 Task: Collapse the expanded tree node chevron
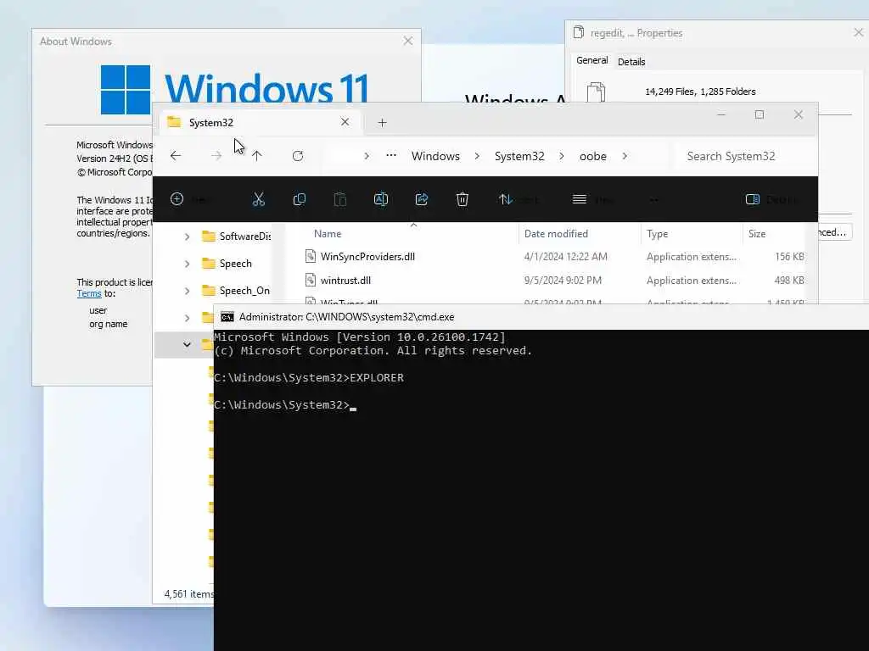tap(187, 344)
